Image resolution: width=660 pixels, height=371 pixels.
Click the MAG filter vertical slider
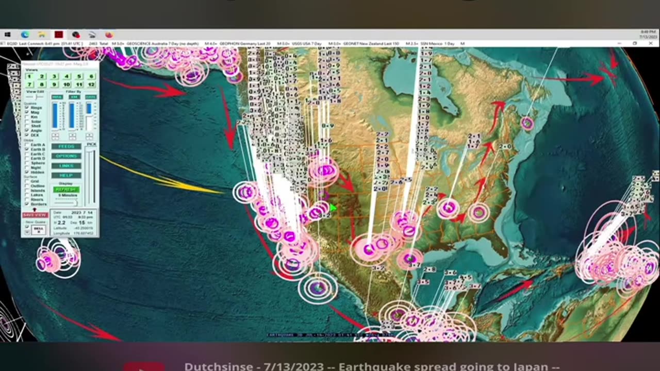(x=55, y=116)
